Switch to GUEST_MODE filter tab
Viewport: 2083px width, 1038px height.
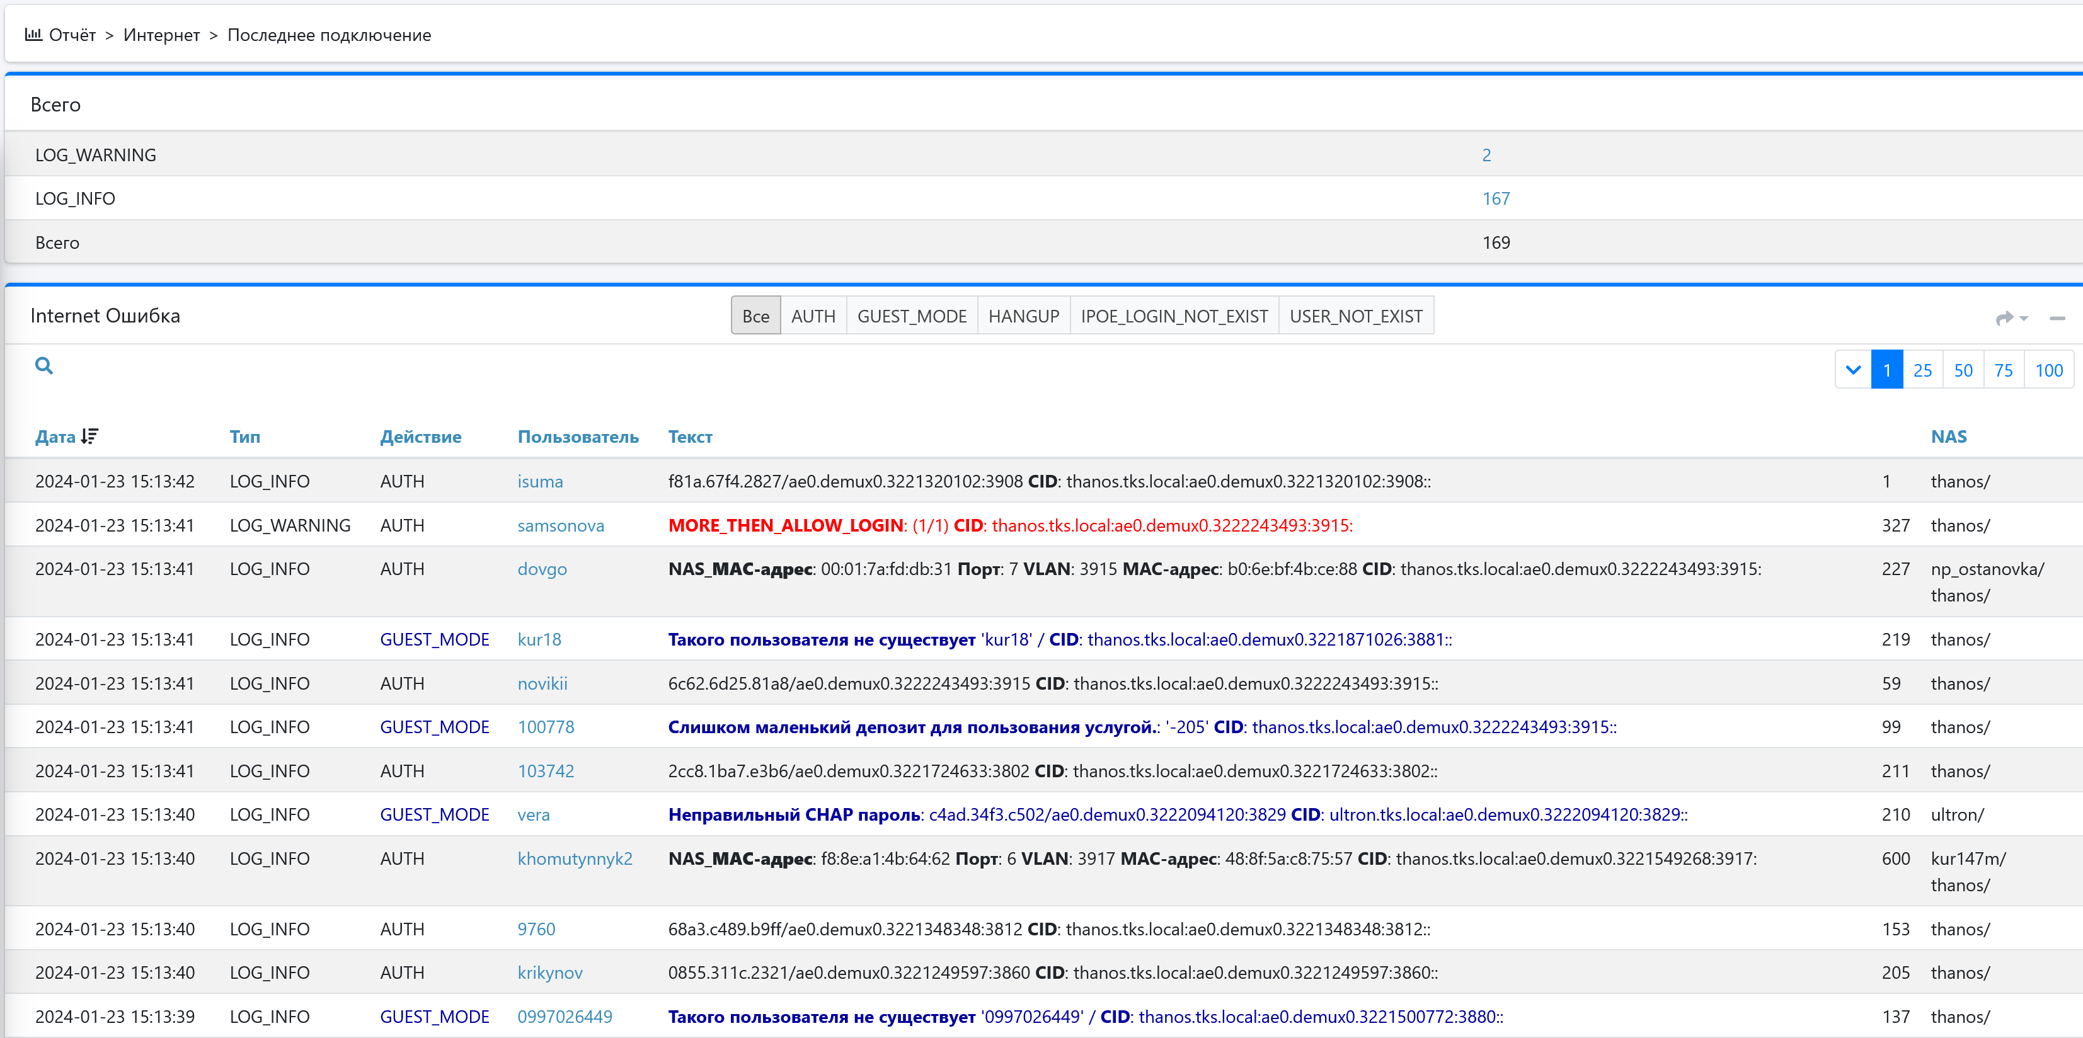pyautogui.click(x=911, y=316)
